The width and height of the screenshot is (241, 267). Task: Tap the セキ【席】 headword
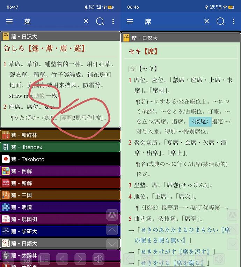click(143, 51)
